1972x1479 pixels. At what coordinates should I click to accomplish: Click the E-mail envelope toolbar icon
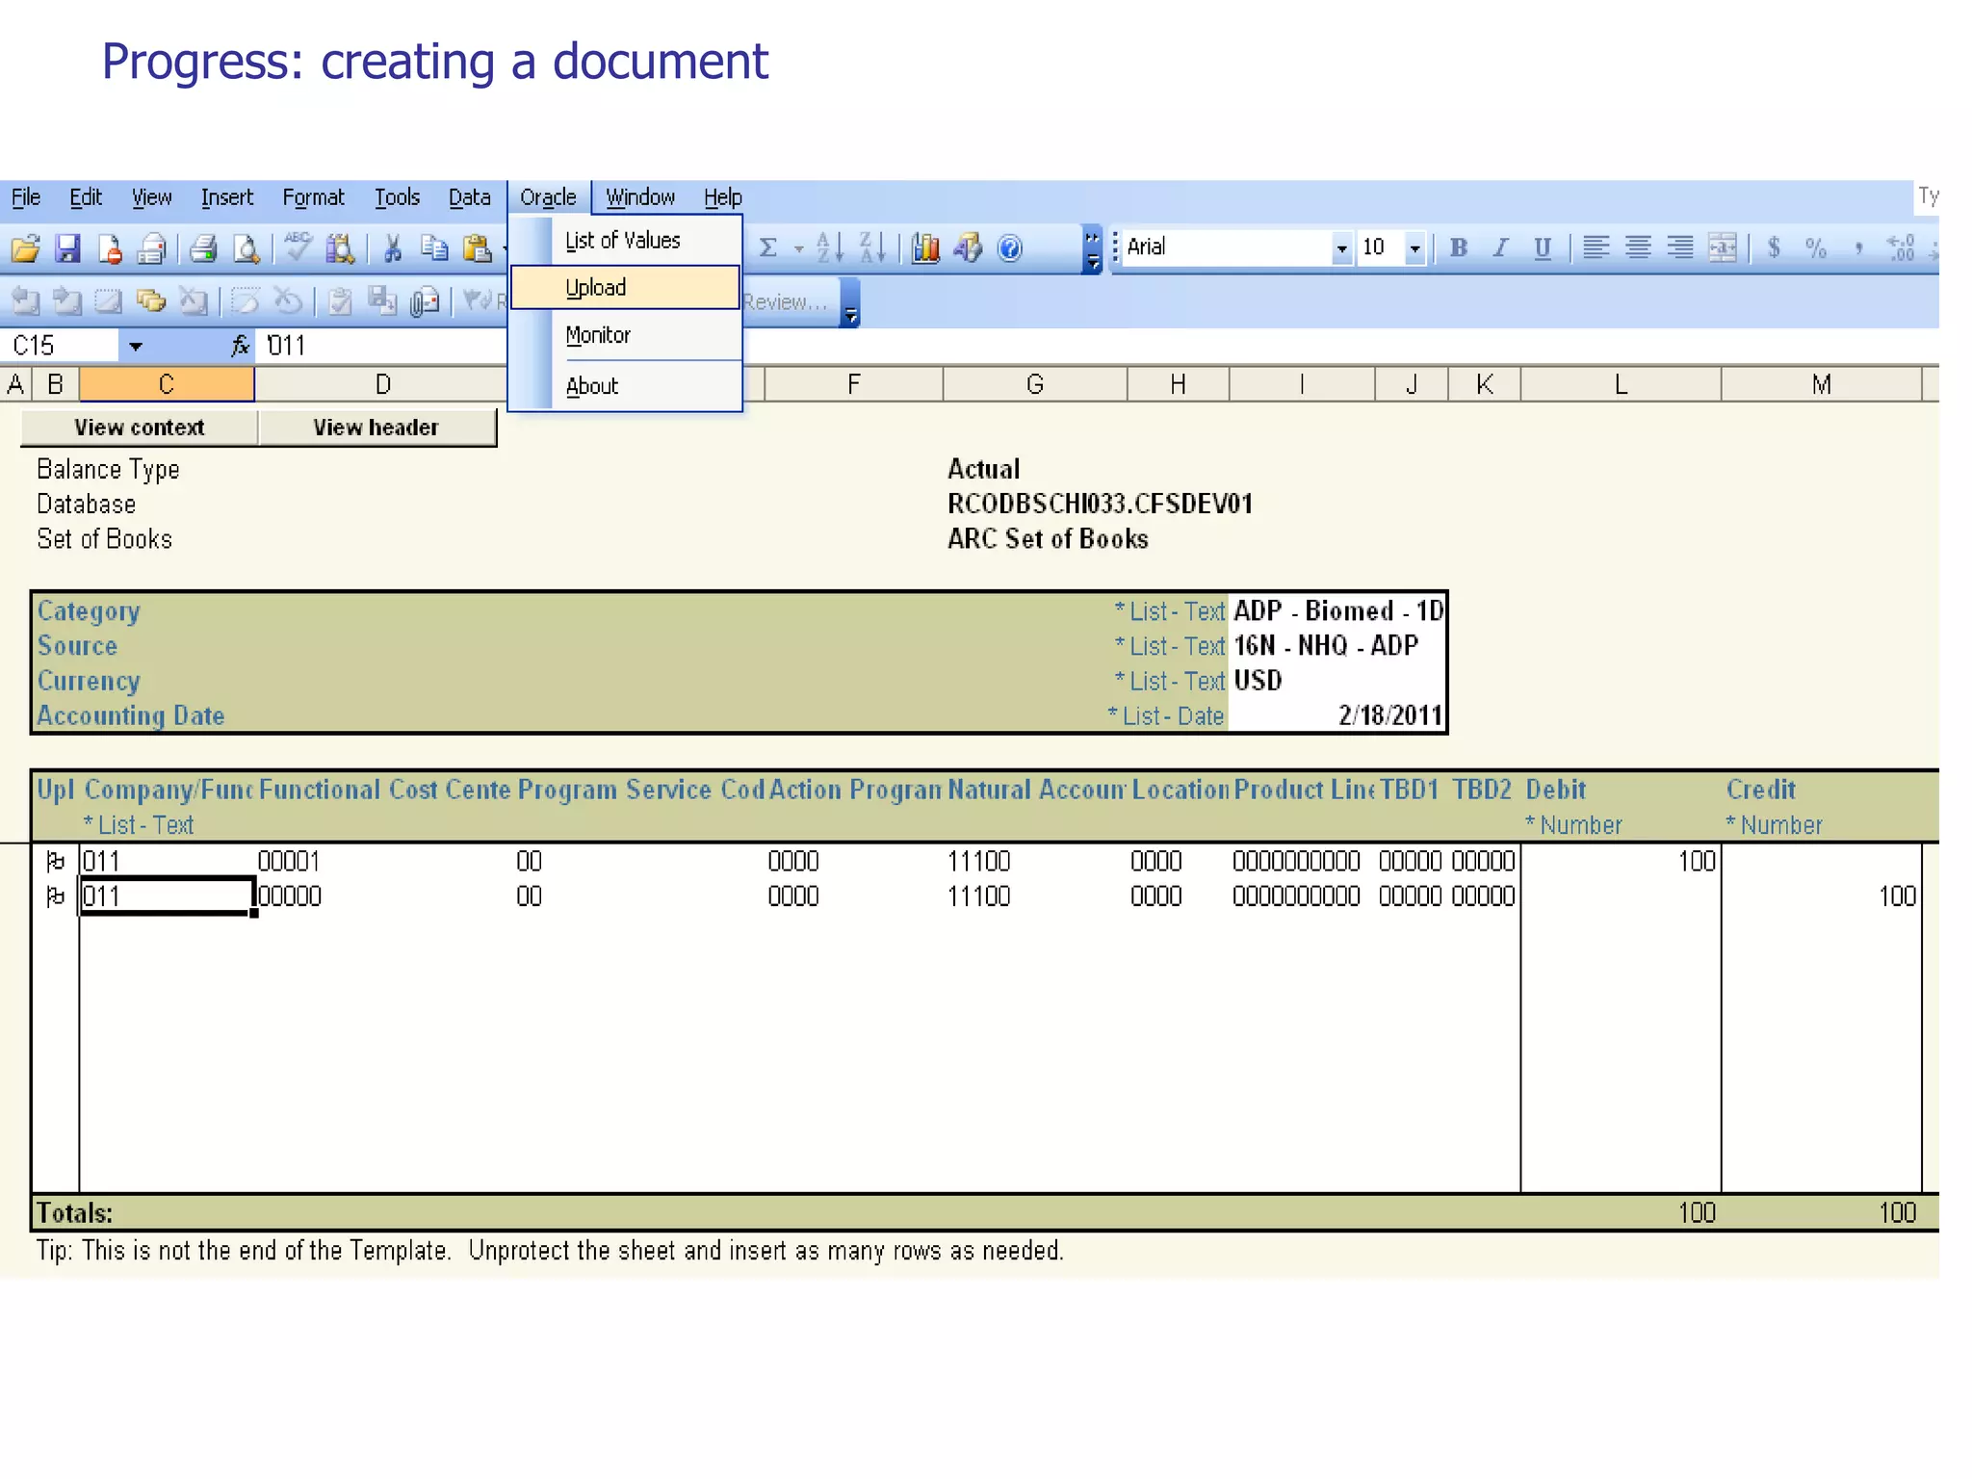(x=151, y=248)
